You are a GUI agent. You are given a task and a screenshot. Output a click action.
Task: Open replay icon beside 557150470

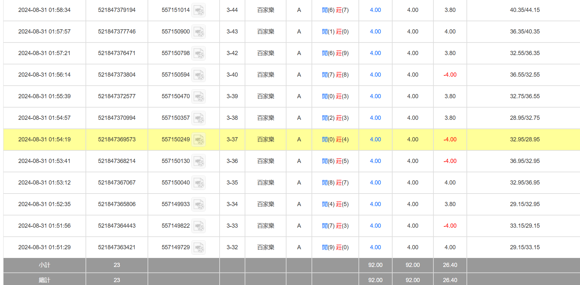click(198, 97)
